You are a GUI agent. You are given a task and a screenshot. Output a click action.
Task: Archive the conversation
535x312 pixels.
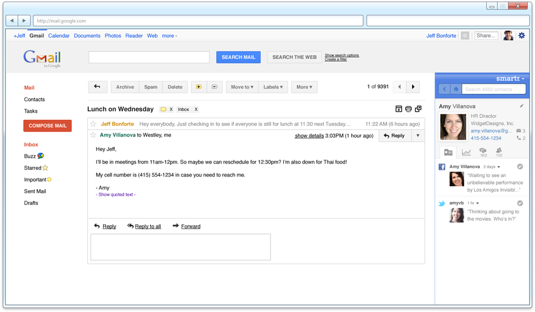[125, 87]
